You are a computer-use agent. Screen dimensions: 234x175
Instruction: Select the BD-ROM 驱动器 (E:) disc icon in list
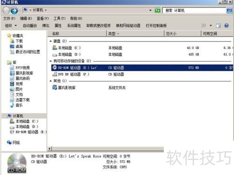point(55,68)
